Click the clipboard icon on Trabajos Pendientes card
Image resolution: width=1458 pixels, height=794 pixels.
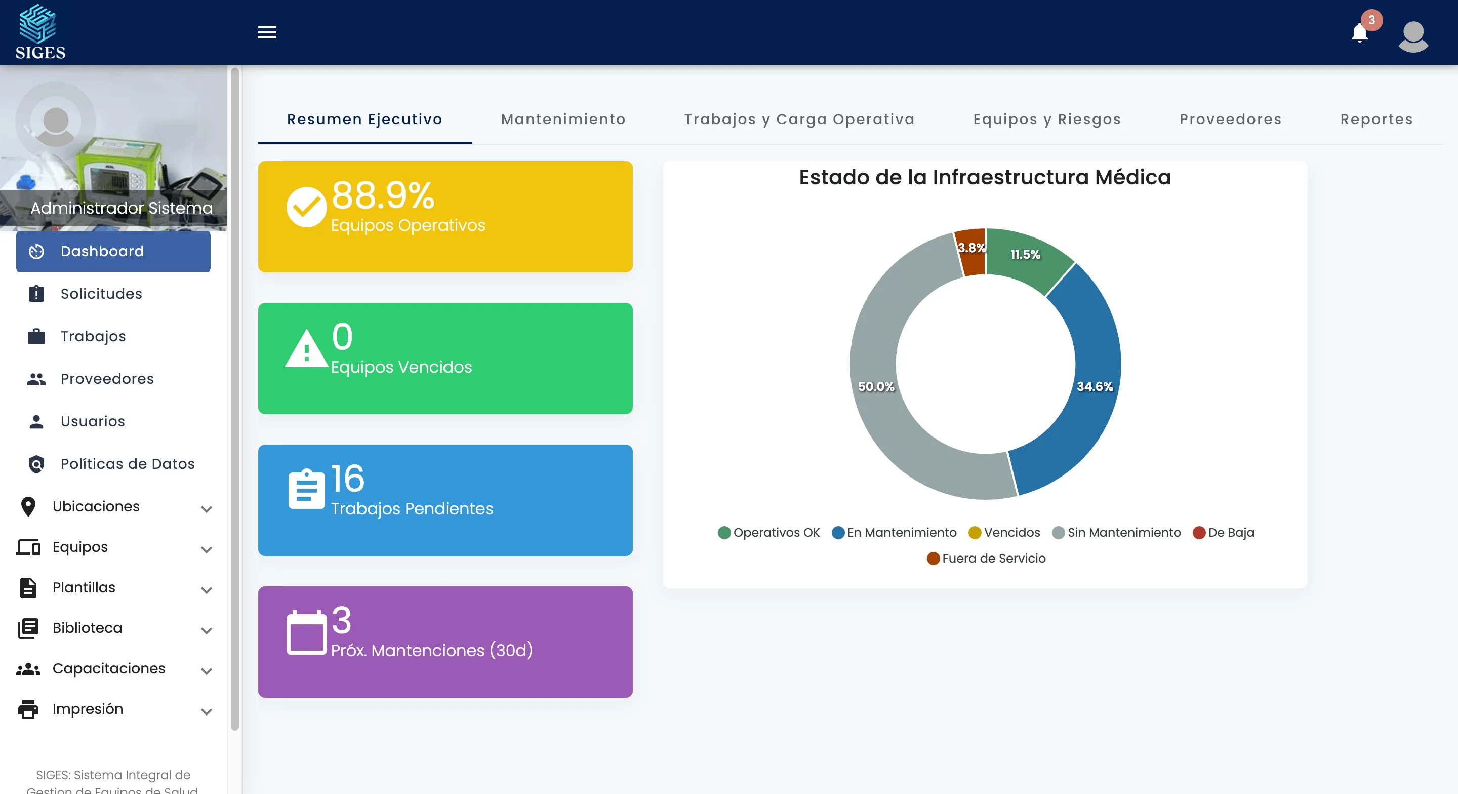click(306, 489)
